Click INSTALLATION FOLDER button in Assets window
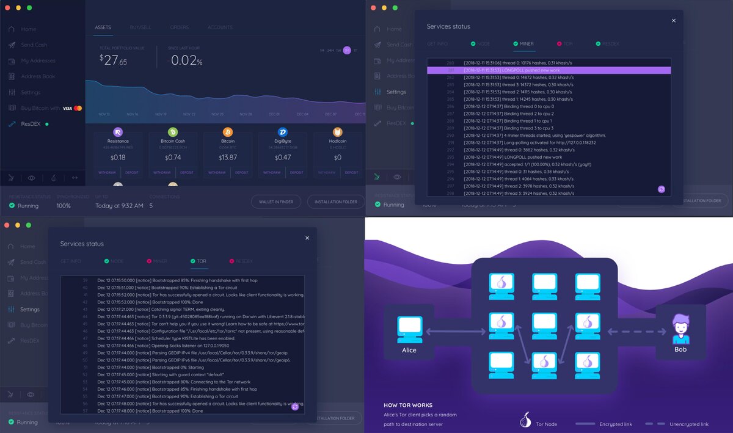733x433 pixels. [x=336, y=202]
